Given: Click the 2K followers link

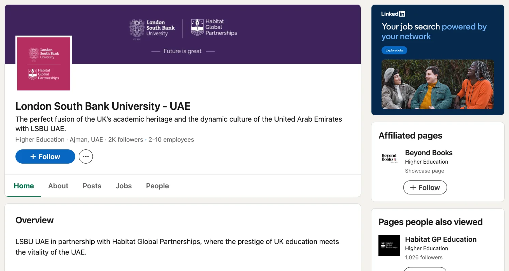Looking at the screenshot, I should [125, 139].
